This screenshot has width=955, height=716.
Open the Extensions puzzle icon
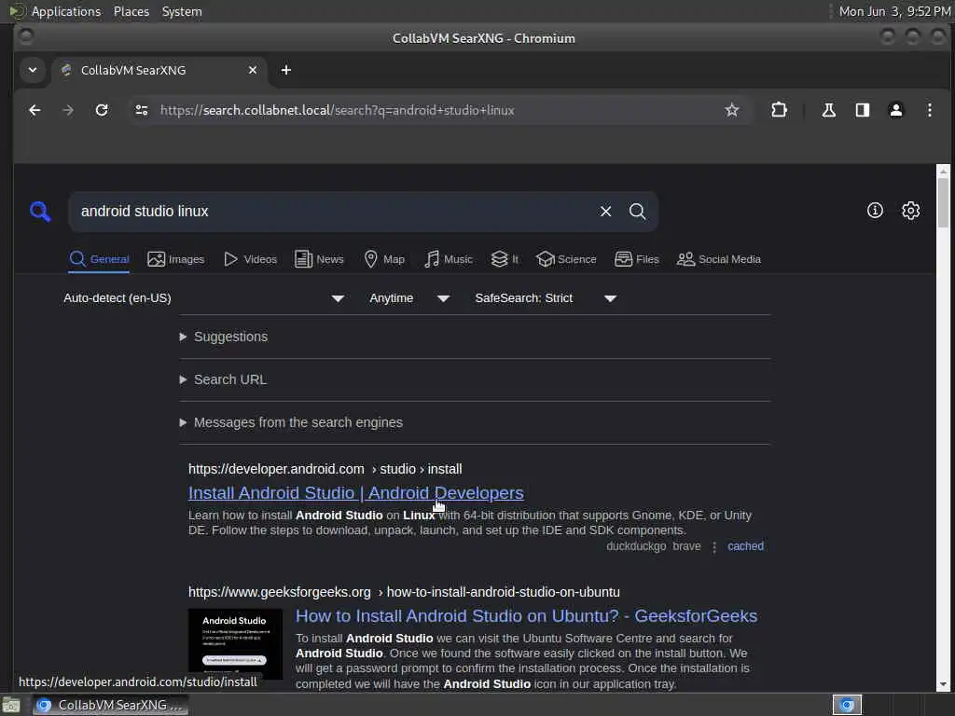point(779,110)
